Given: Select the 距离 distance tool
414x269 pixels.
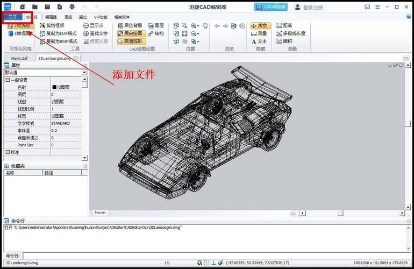Looking at the screenshot, I should 284,25.
